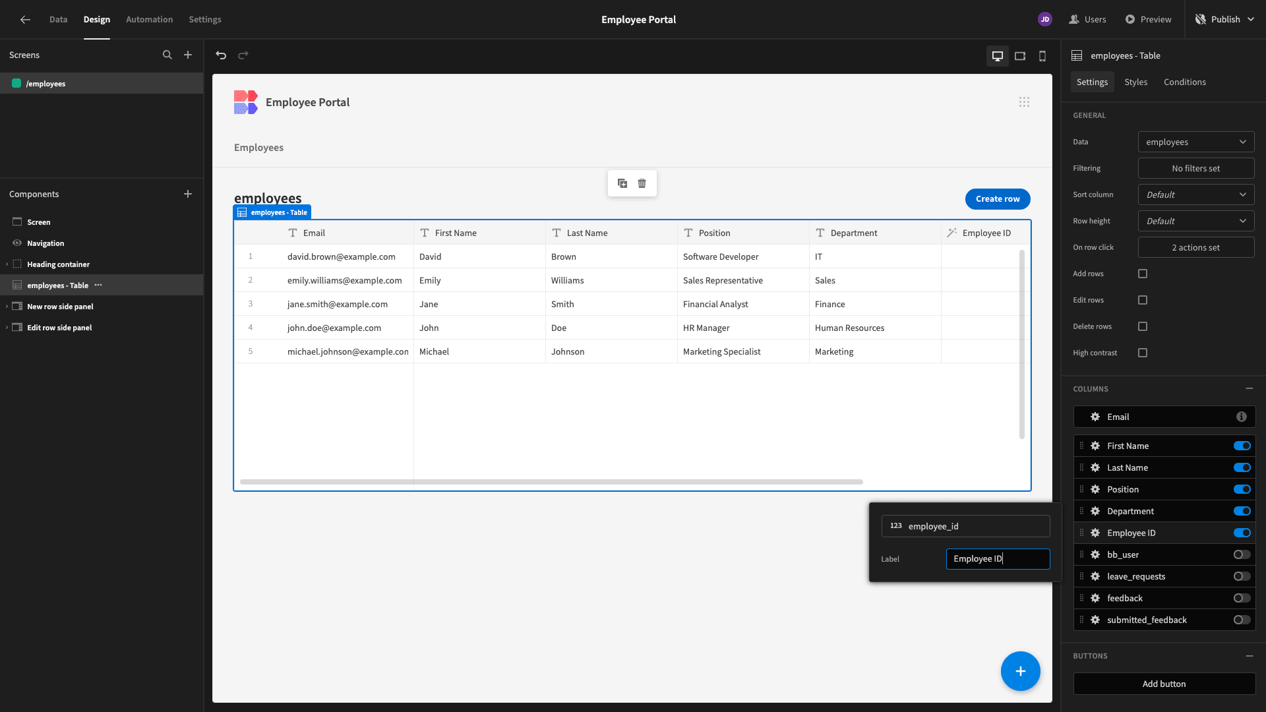Open the employees - Table options ellipsis

coord(98,285)
